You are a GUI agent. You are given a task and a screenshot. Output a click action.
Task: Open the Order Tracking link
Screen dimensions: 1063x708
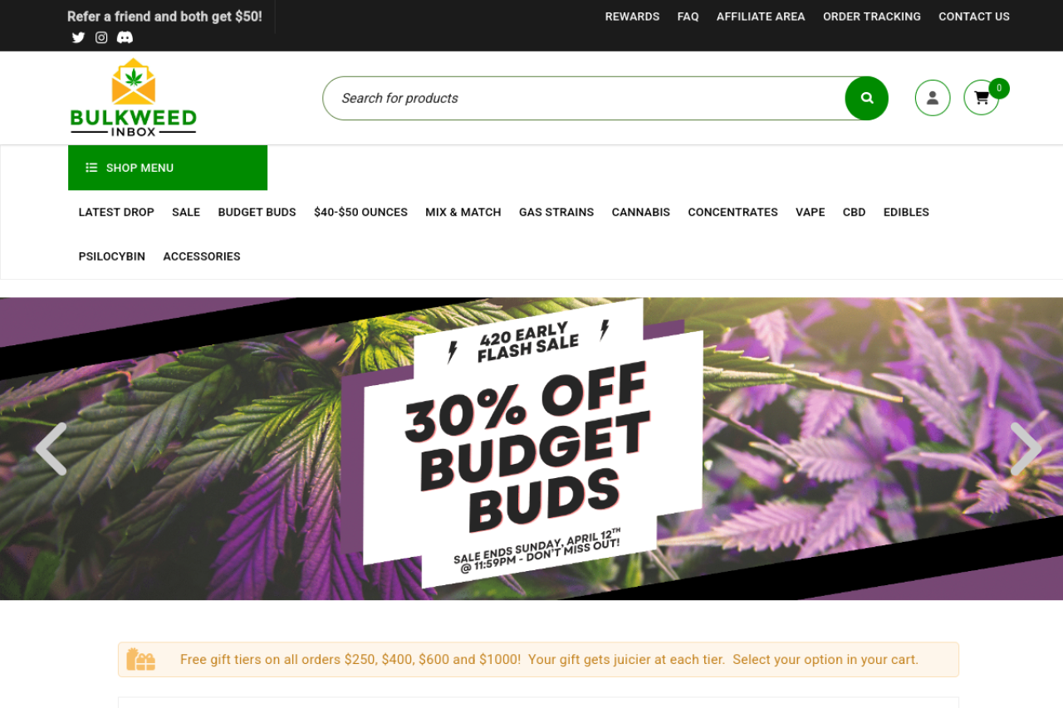pyautogui.click(x=872, y=17)
